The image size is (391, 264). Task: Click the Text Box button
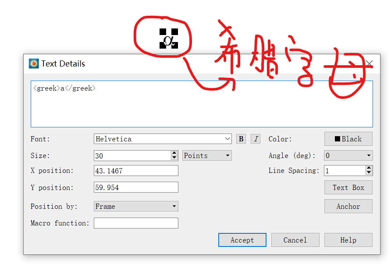(x=348, y=187)
